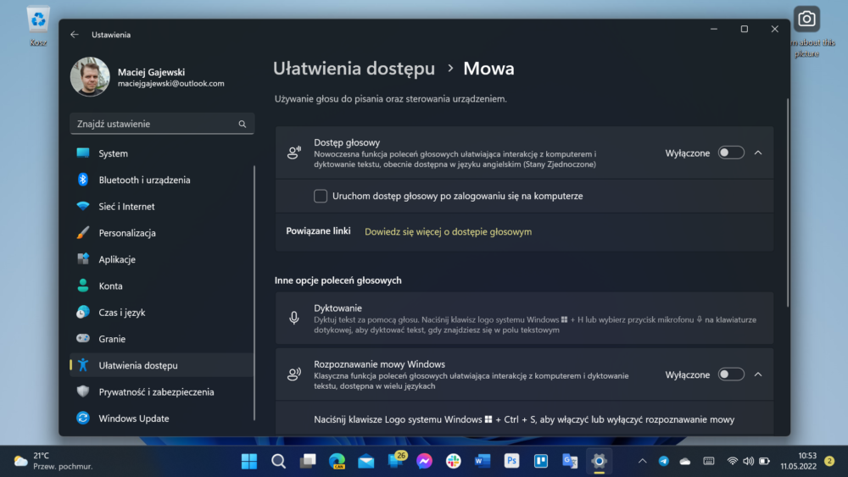Open Czas i język settings
The image size is (848, 477).
point(162,313)
